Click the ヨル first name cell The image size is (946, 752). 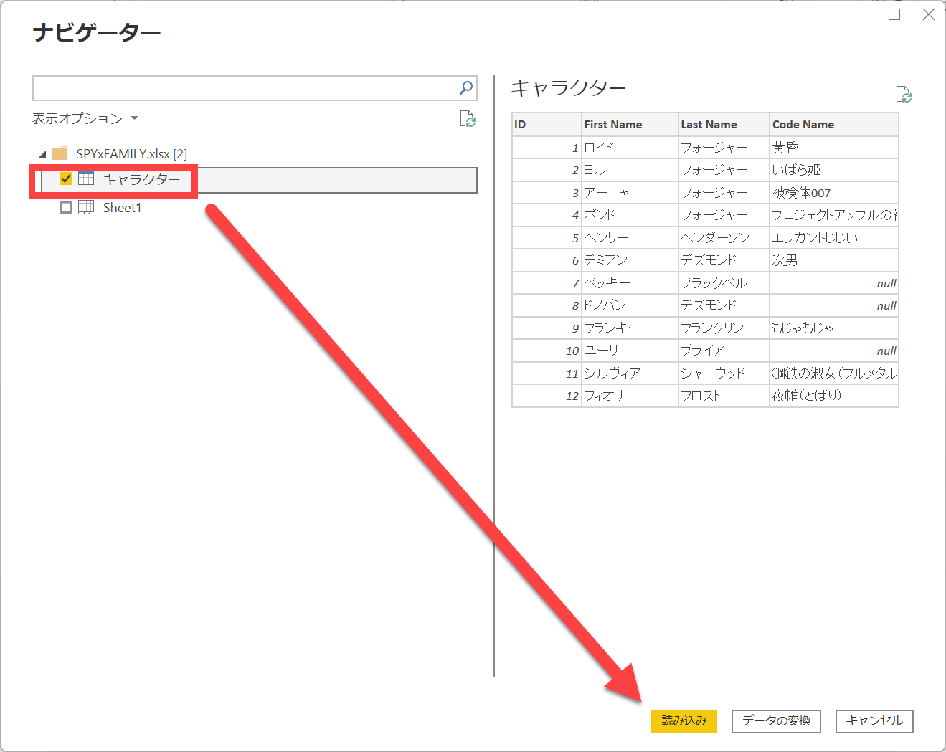(630, 170)
